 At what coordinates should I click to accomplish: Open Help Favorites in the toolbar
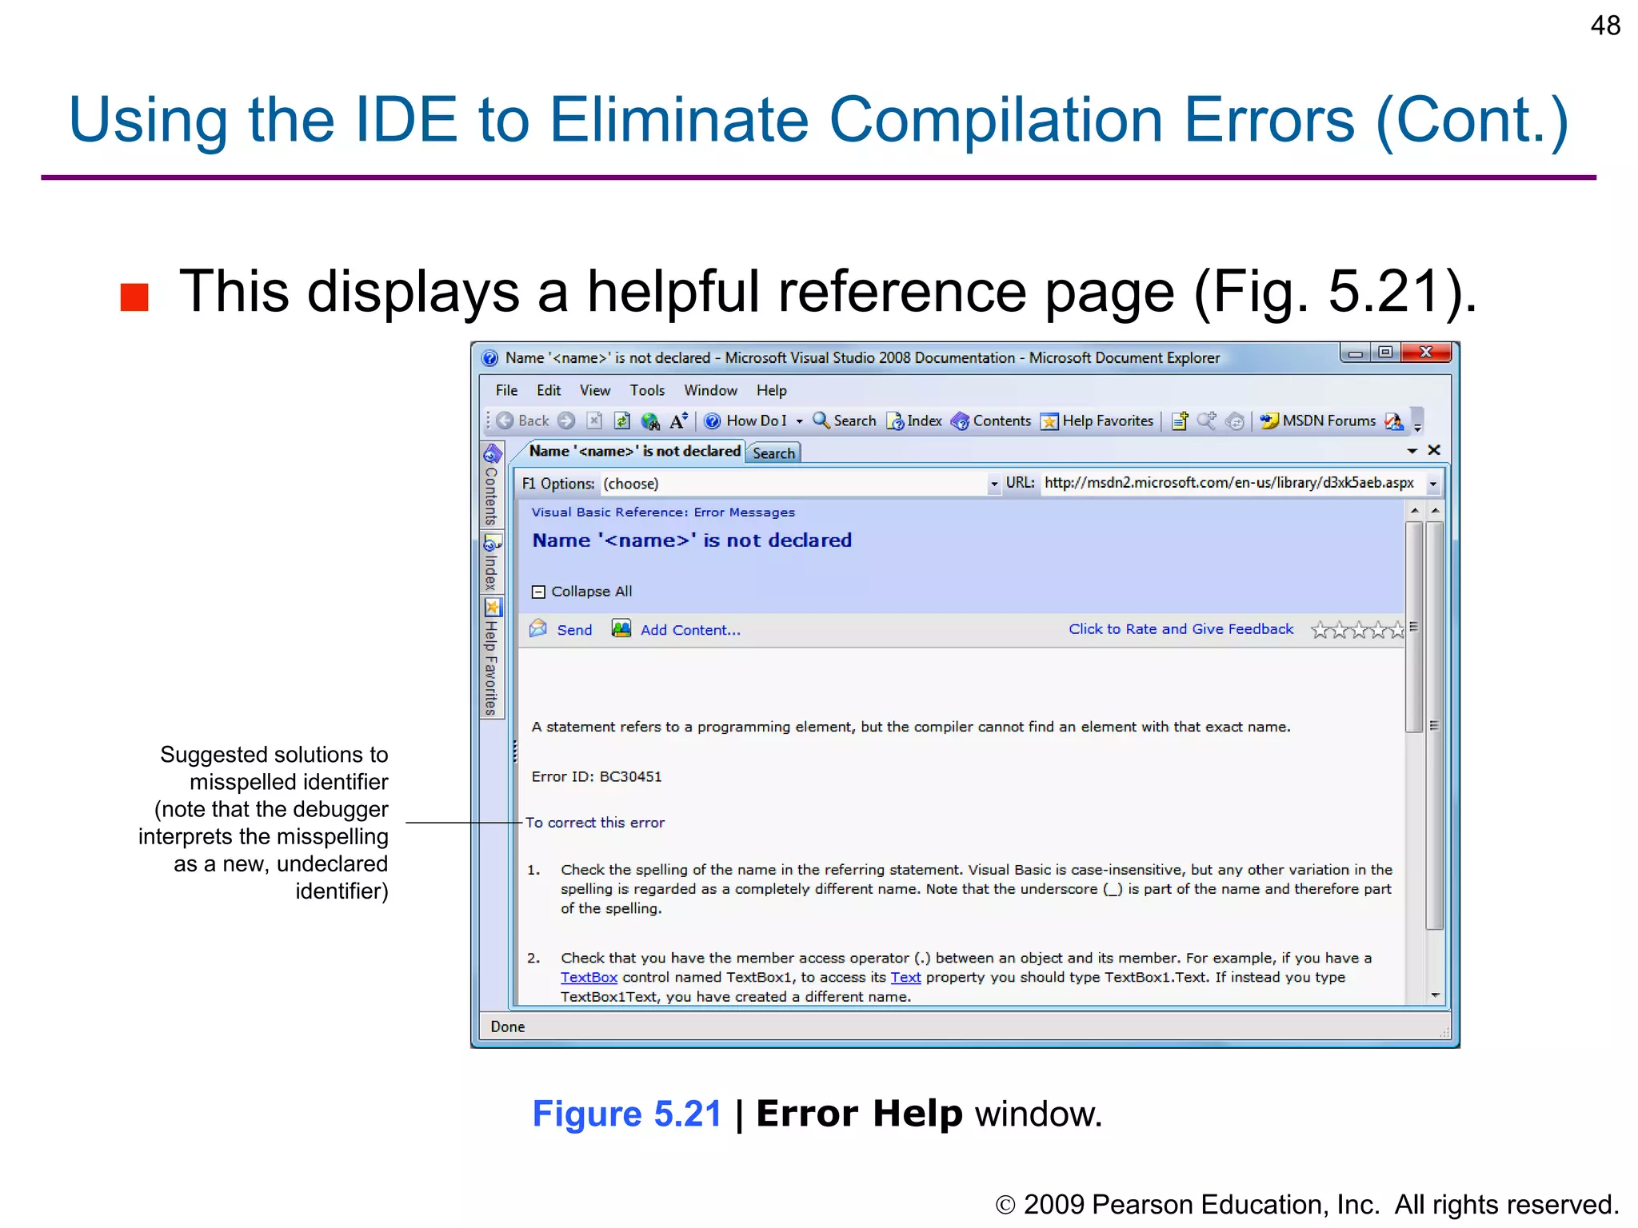(1097, 421)
